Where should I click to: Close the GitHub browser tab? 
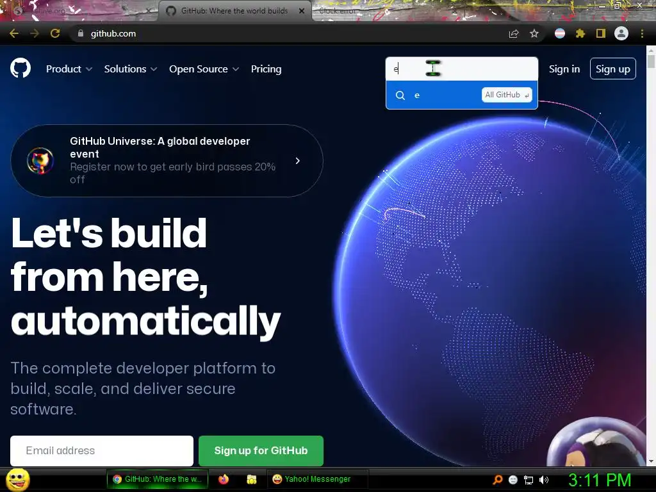pos(302,11)
